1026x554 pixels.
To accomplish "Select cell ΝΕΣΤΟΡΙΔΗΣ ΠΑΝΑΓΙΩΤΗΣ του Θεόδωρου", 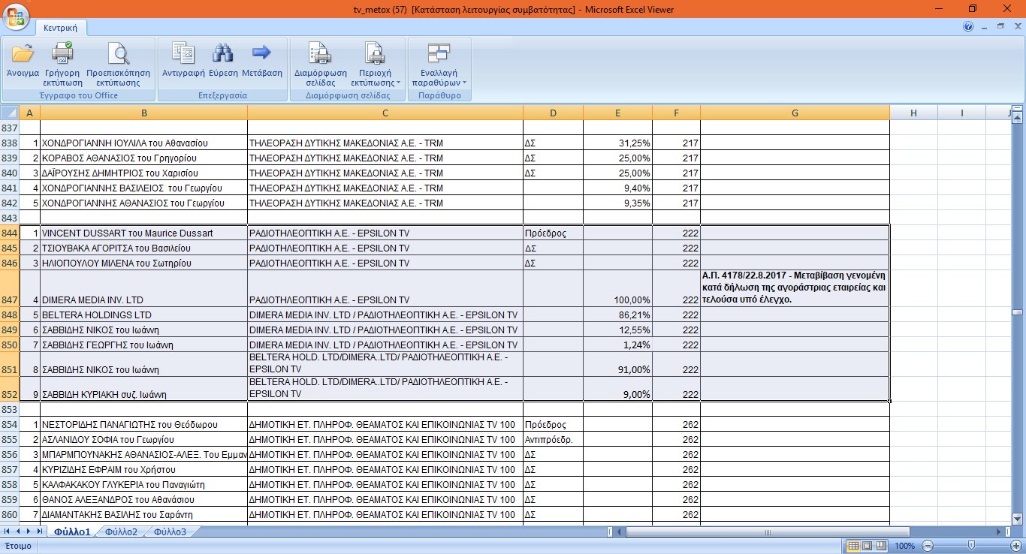I will click(143, 425).
